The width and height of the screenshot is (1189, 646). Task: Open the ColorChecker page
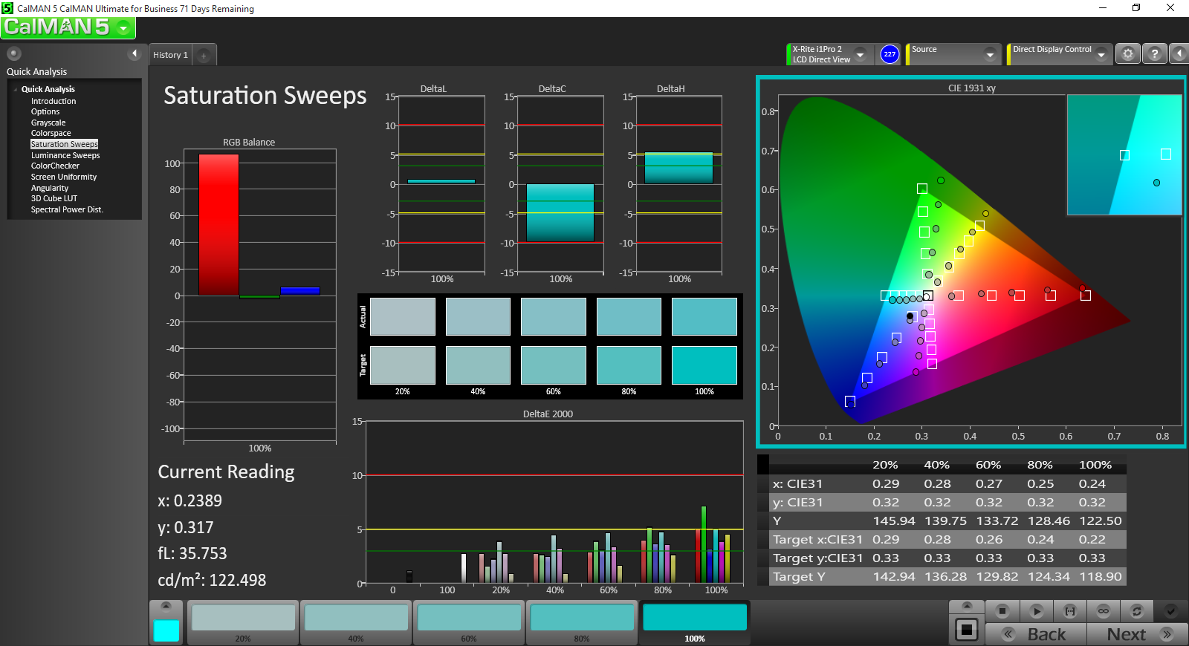tap(55, 166)
